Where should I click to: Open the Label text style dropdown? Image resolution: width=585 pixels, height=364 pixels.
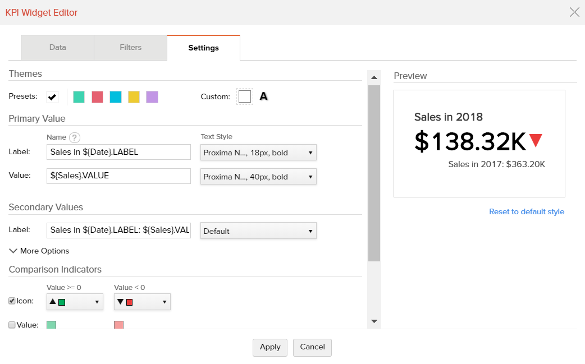pyautogui.click(x=258, y=152)
